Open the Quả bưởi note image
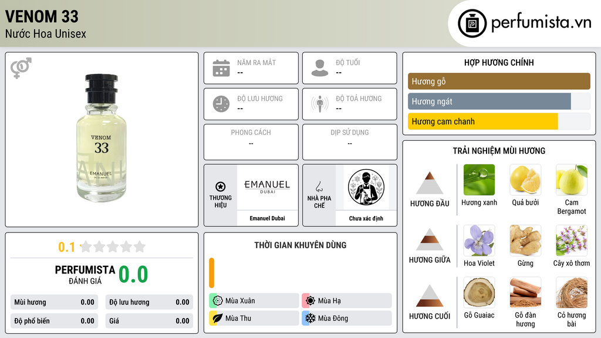Screen dimensions: 601x338 [525, 180]
